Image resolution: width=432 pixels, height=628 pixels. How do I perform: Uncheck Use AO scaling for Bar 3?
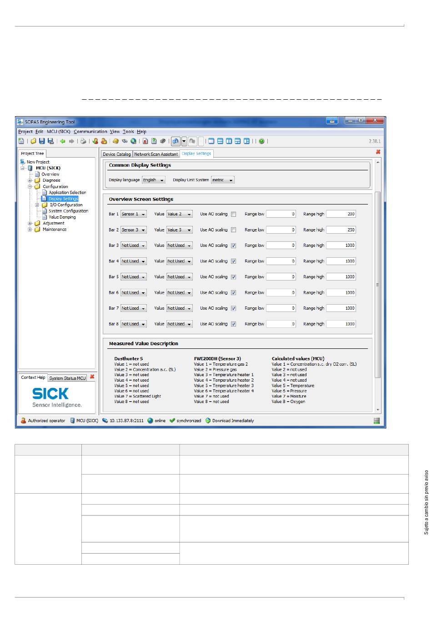click(x=233, y=245)
